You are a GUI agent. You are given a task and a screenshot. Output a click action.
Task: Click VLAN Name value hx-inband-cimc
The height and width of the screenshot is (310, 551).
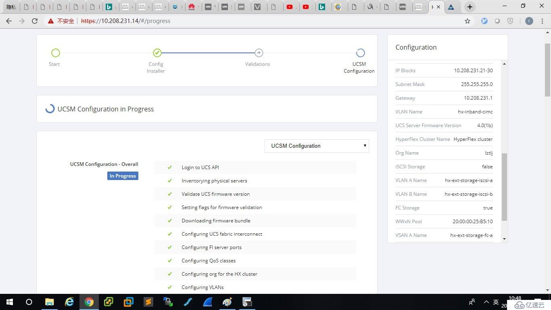click(x=475, y=111)
